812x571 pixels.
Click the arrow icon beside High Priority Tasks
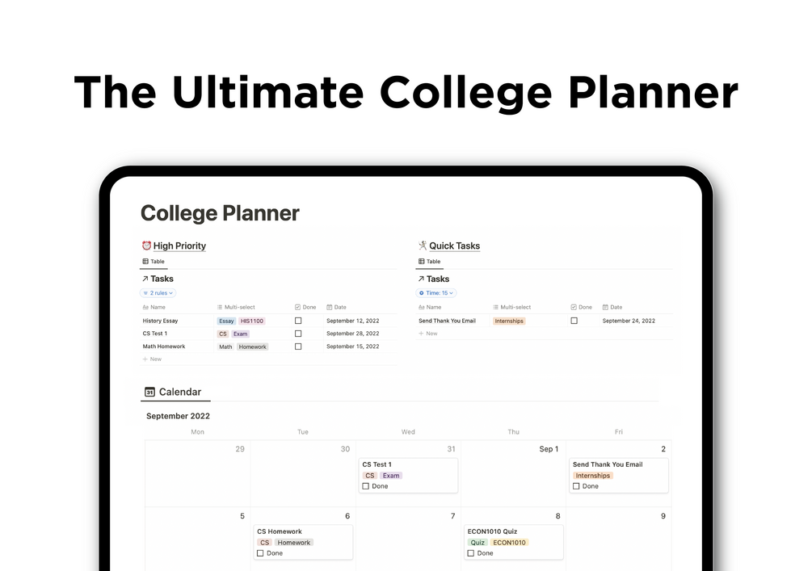(145, 279)
